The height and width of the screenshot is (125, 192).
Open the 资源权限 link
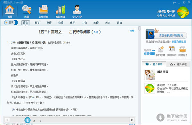(149, 54)
